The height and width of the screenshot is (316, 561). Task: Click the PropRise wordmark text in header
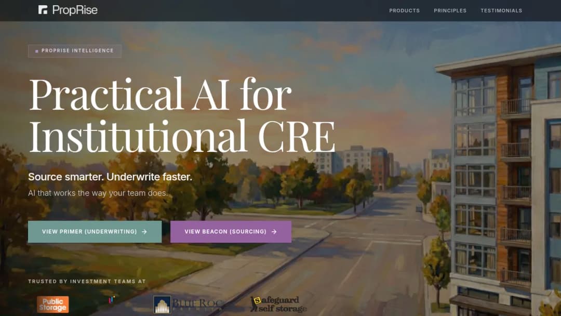(75, 10)
